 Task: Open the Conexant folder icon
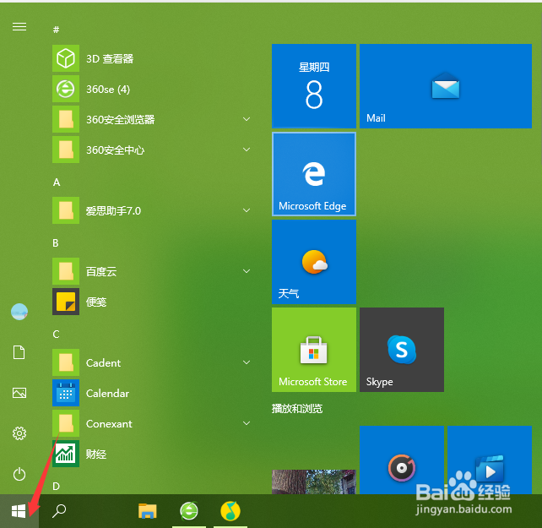66,423
